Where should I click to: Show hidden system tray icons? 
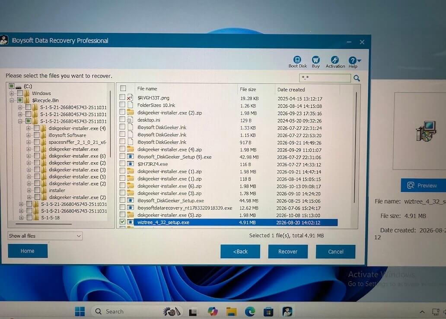pyautogui.click(x=422, y=312)
